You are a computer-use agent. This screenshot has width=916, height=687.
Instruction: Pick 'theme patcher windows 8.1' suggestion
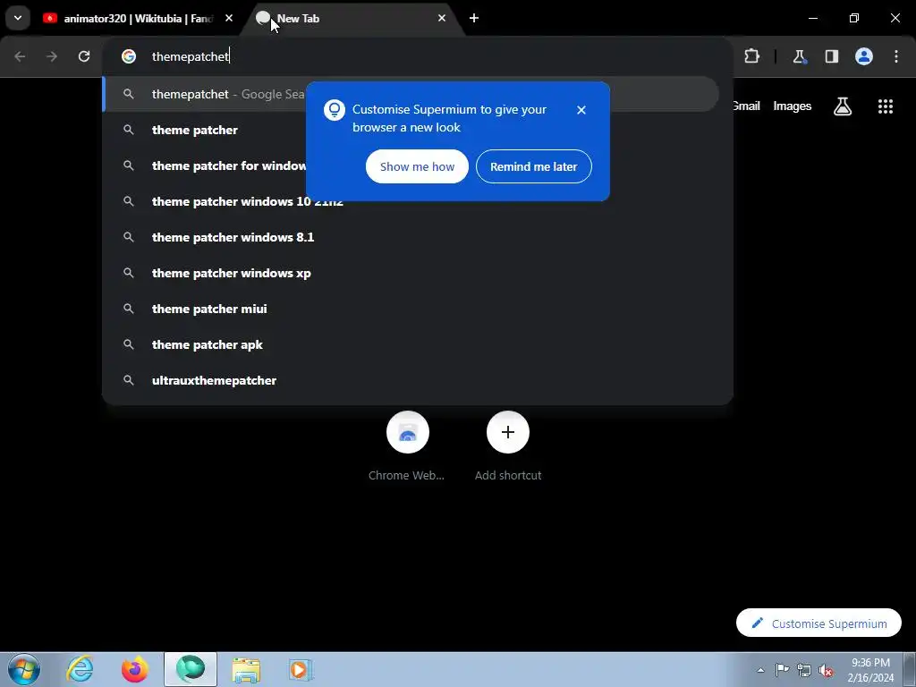[411, 237]
